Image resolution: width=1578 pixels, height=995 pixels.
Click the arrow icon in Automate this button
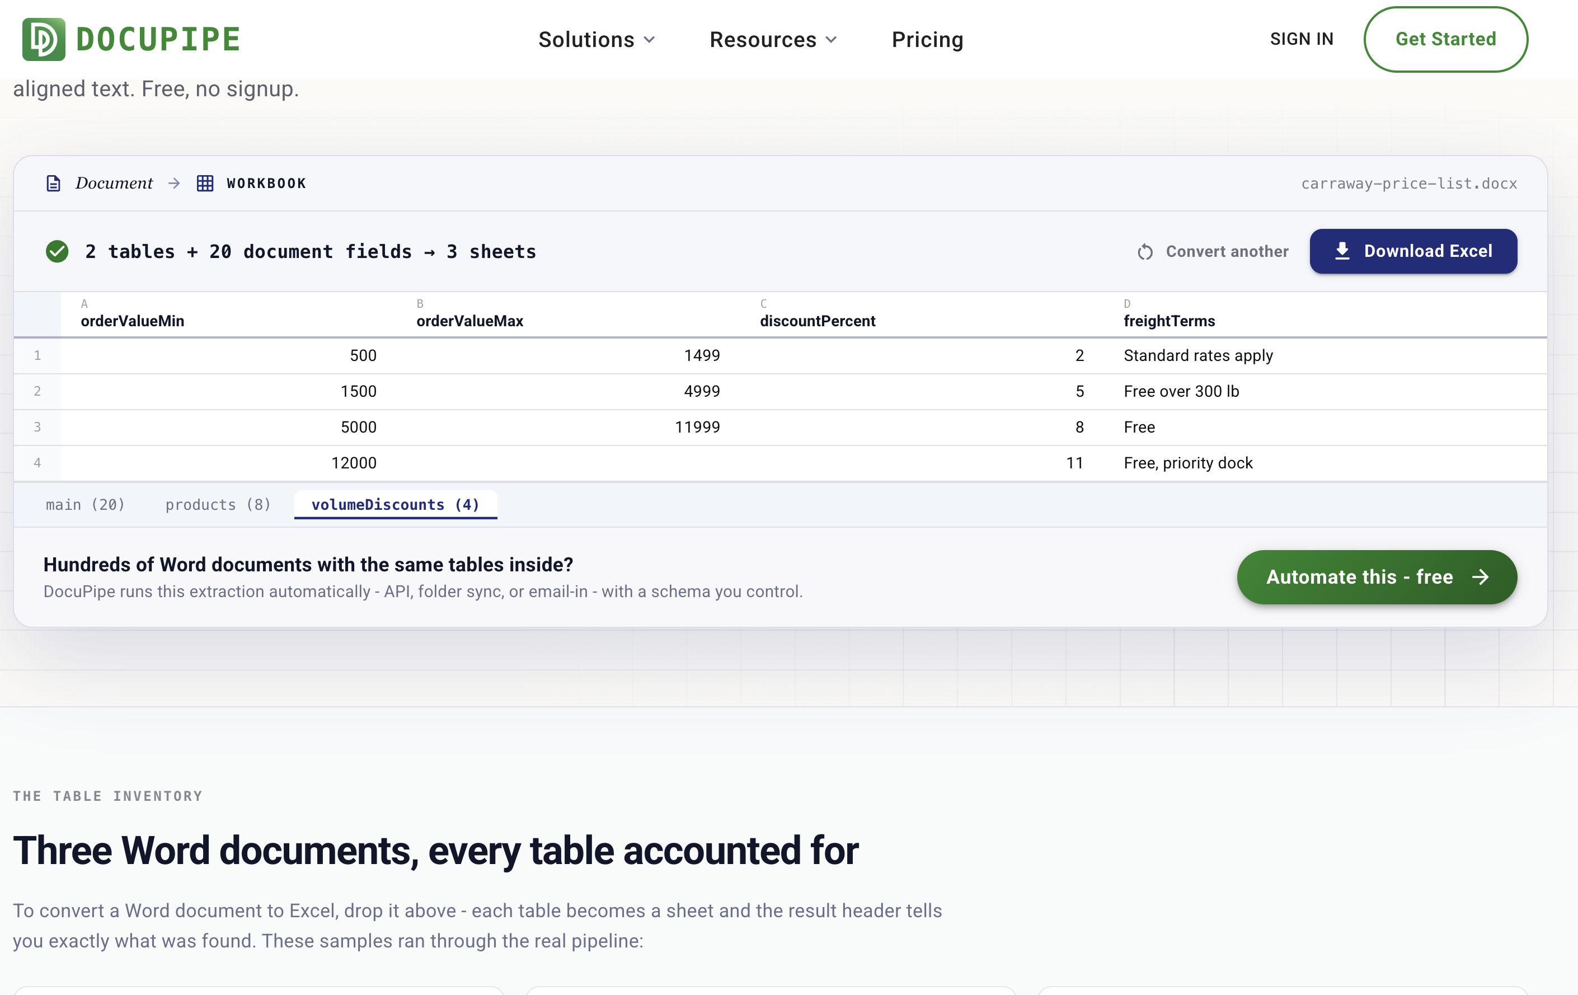click(x=1481, y=577)
